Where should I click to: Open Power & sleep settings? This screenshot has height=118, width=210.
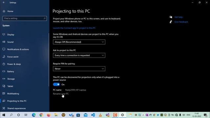point(14,64)
